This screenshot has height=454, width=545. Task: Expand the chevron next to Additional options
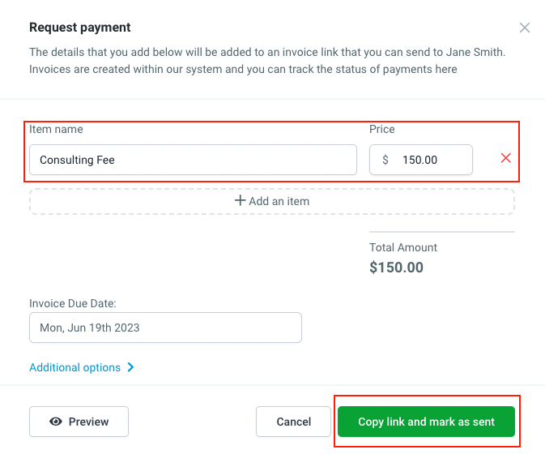click(131, 367)
